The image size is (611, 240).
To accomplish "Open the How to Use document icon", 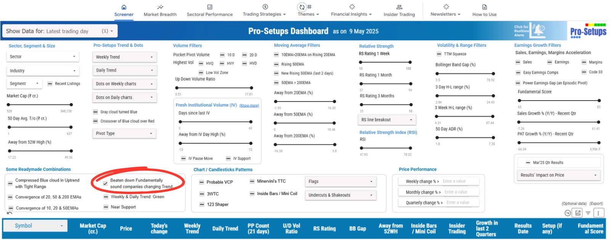I will coord(484,7).
